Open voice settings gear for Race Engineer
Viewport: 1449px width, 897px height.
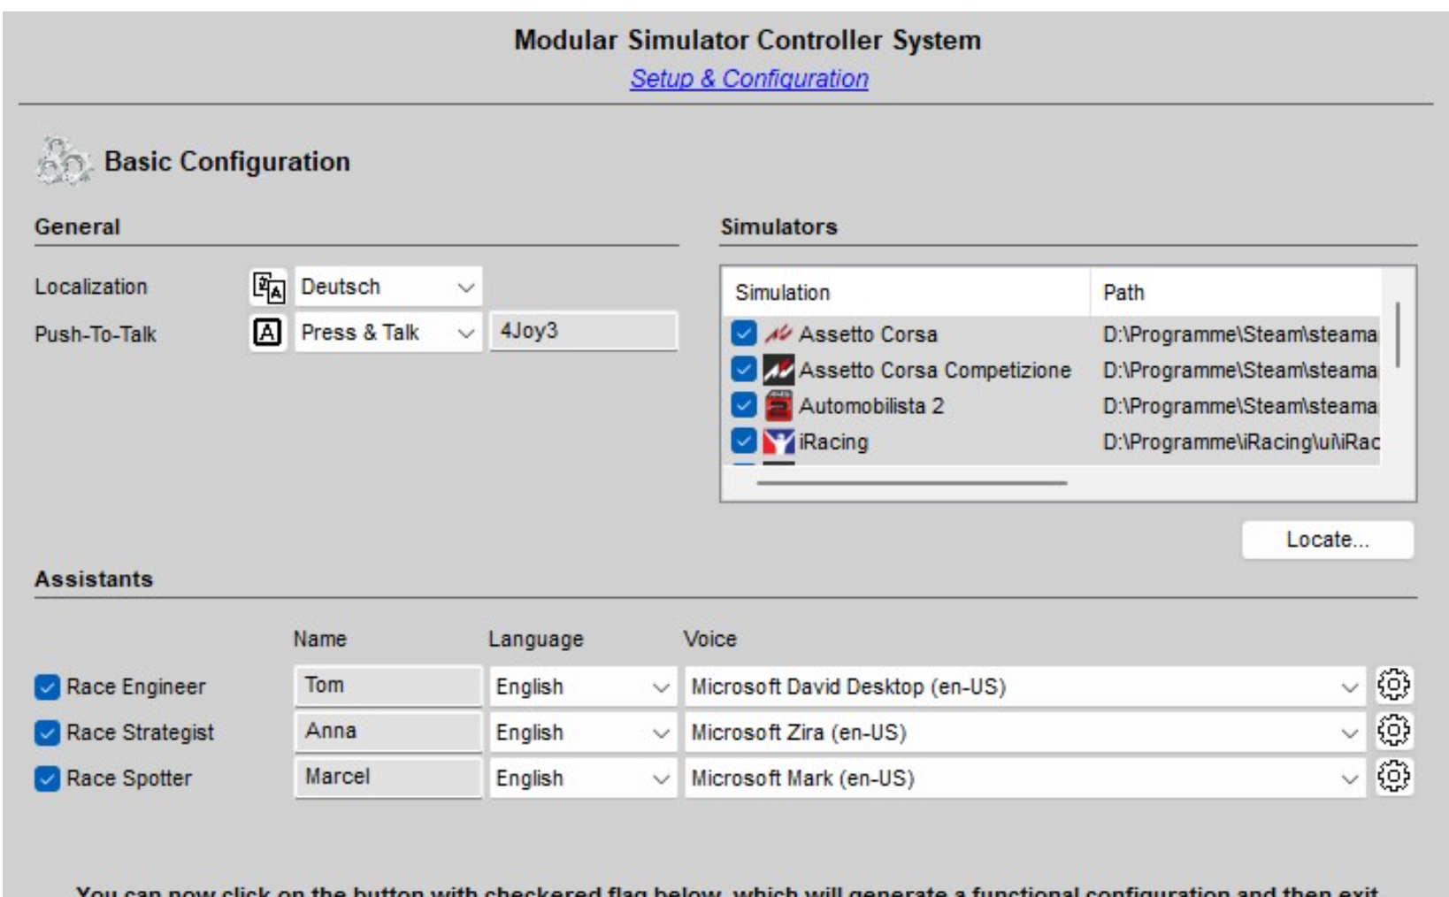click(x=1393, y=686)
